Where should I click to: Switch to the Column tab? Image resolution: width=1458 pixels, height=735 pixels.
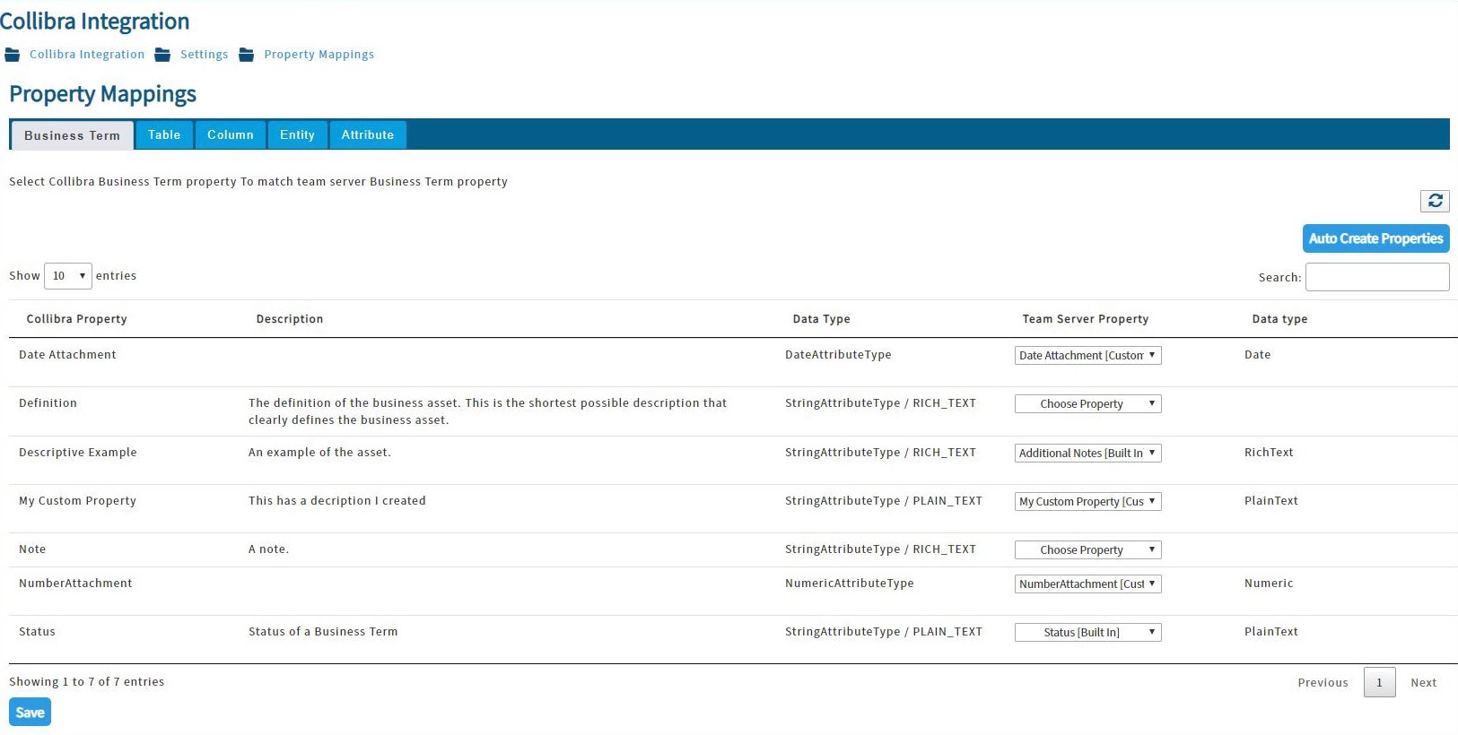231,134
